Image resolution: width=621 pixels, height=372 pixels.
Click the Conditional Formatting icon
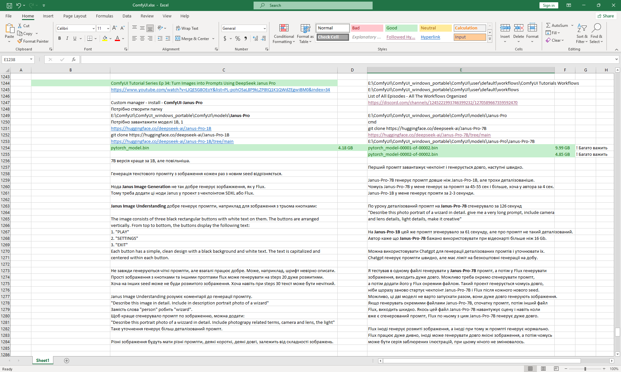284,28
